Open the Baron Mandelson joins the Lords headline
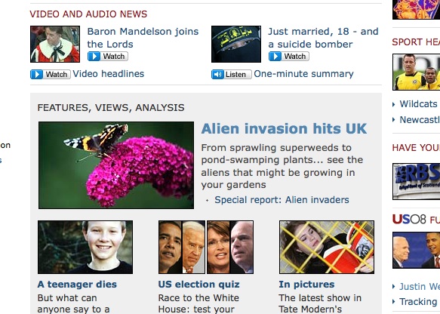Image resolution: width=440 pixels, height=314 pixels. pyautogui.click(x=143, y=38)
